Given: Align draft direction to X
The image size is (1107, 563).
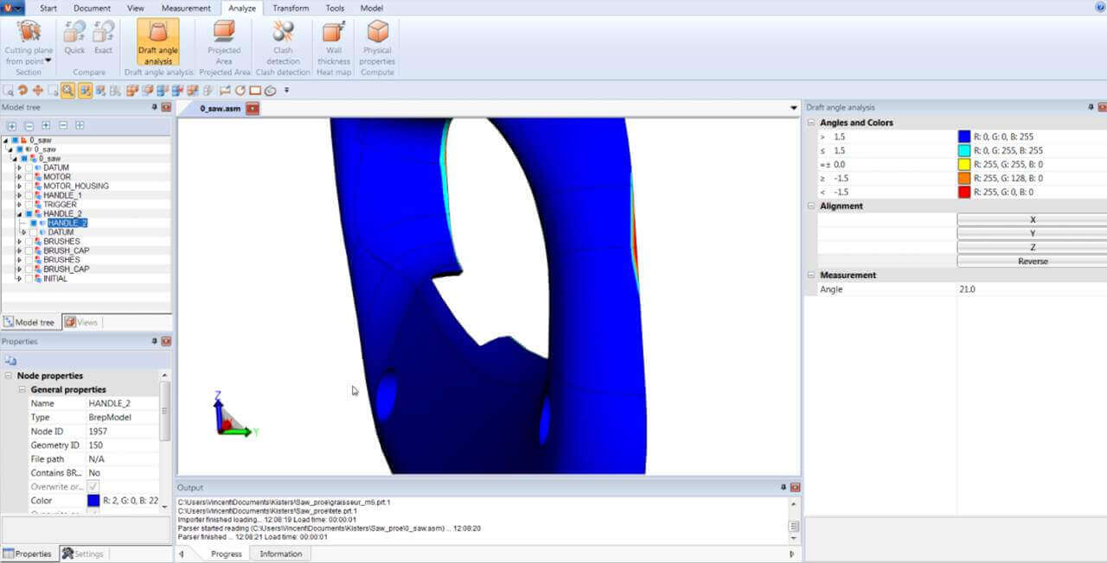Looking at the screenshot, I should pos(1033,219).
